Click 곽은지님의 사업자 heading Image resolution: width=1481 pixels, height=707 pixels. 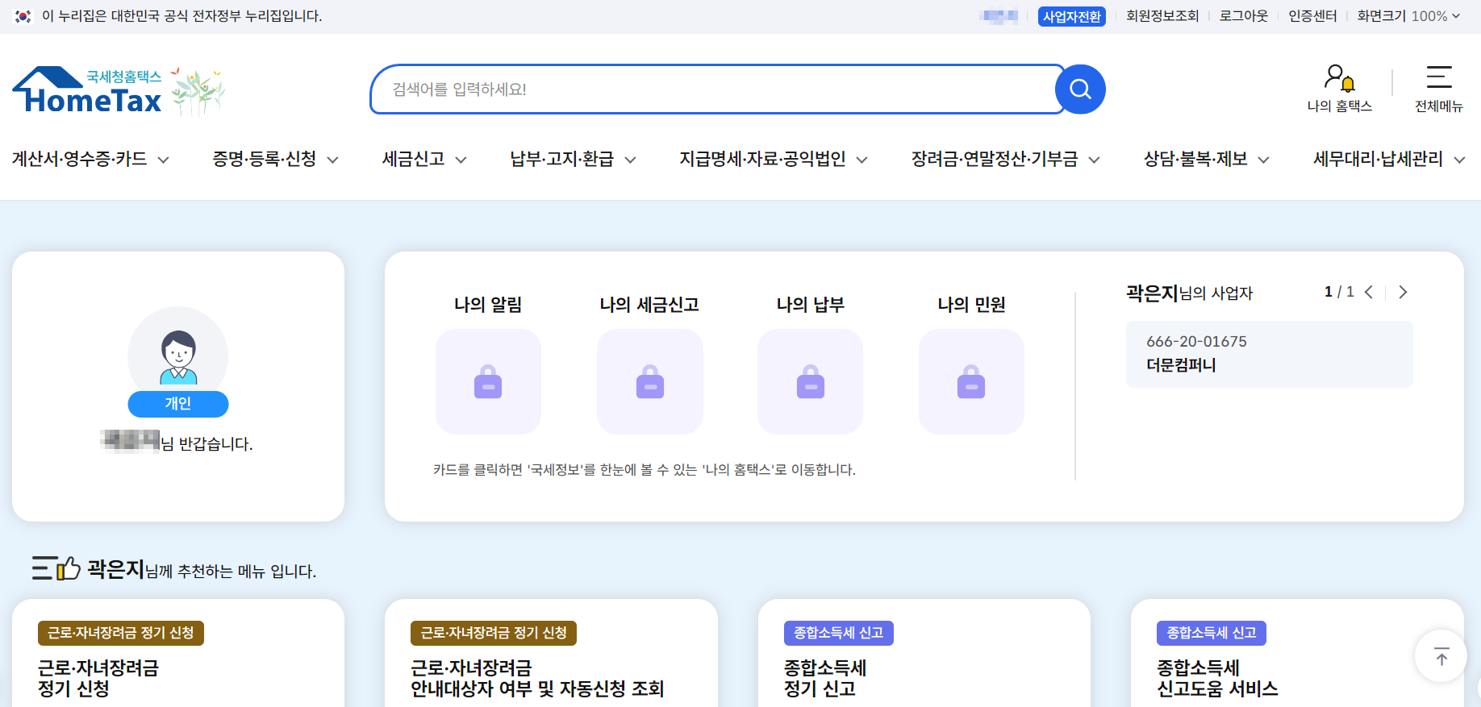(x=1190, y=293)
